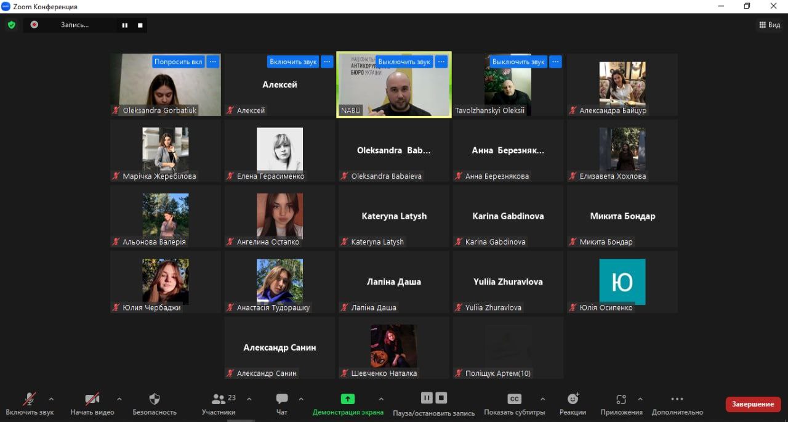Stop the recording in top bar
The image size is (788, 422).
[x=140, y=25]
